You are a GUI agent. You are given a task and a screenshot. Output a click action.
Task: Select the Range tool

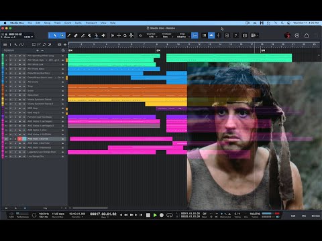(62, 35)
